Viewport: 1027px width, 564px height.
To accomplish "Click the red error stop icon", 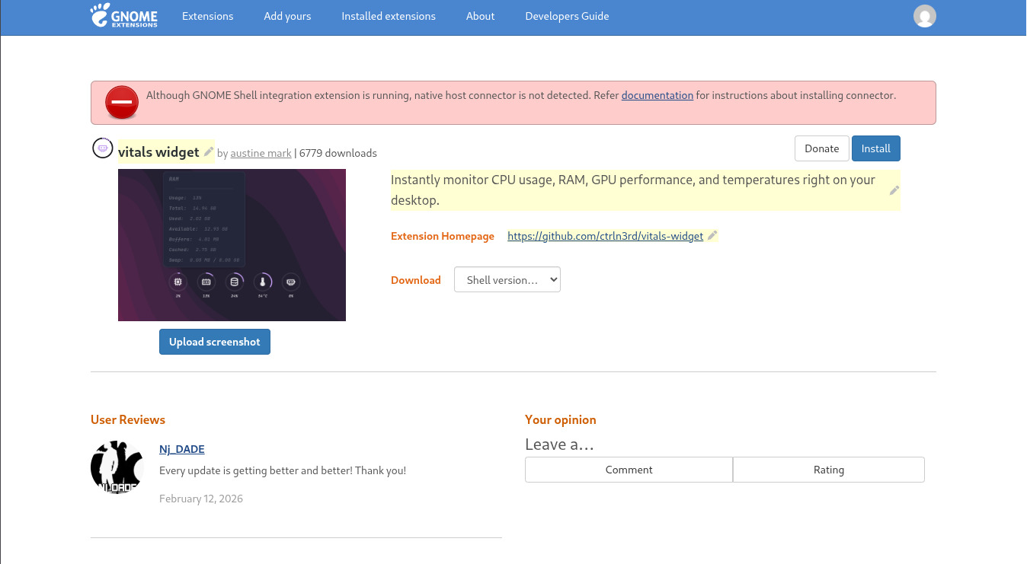I will click(x=122, y=102).
